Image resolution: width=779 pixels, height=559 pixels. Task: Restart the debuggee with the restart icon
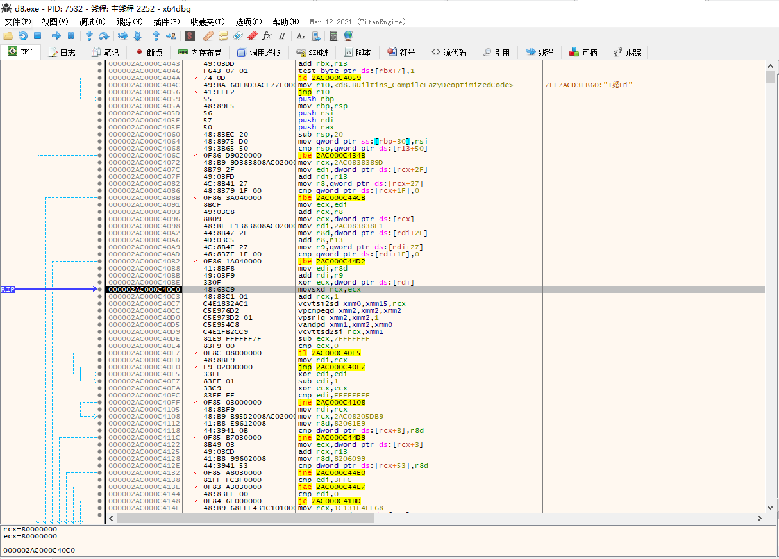[x=22, y=36]
